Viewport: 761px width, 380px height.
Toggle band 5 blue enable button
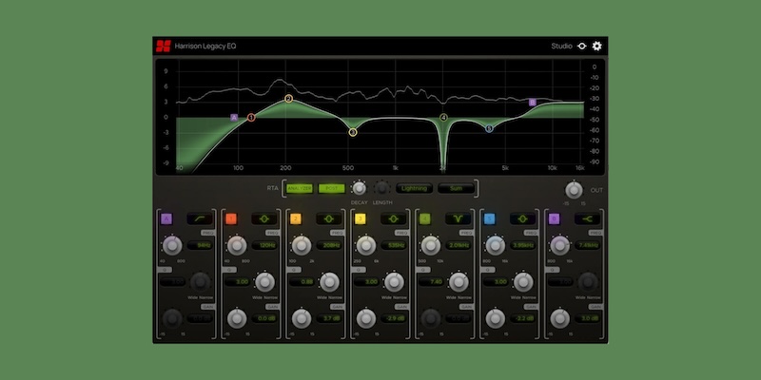[489, 219]
